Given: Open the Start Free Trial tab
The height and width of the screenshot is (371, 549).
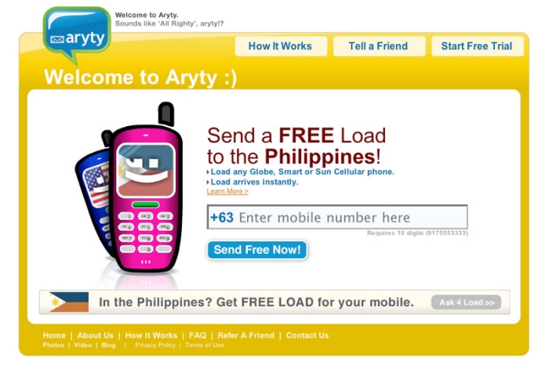Looking at the screenshot, I should pos(478,46).
